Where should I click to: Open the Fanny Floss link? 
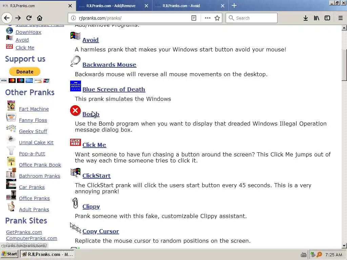[33, 120]
